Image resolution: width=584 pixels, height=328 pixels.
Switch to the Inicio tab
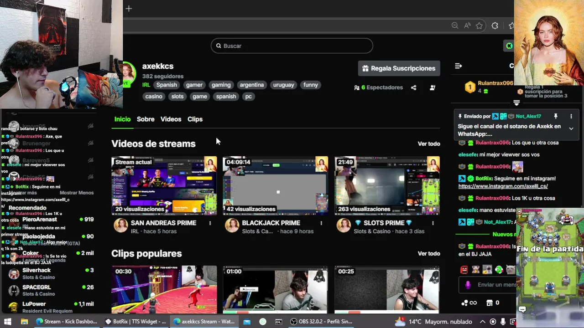click(122, 119)
